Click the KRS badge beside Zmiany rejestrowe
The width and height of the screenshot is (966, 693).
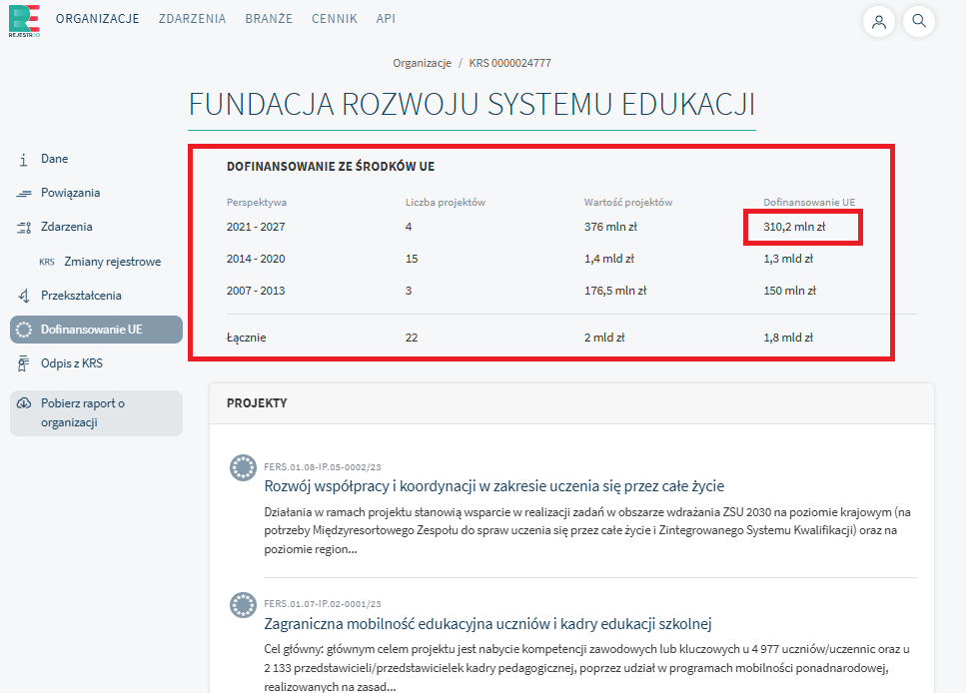47,262
